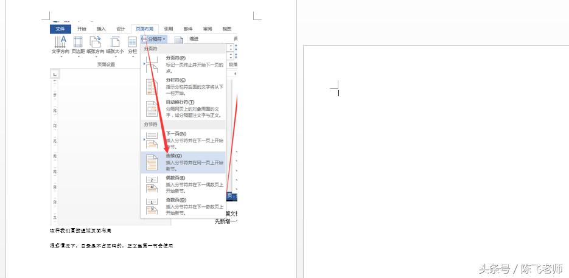Go to the 引用 tab
This screenshot has width=569, height=278.
click(168, 29)
